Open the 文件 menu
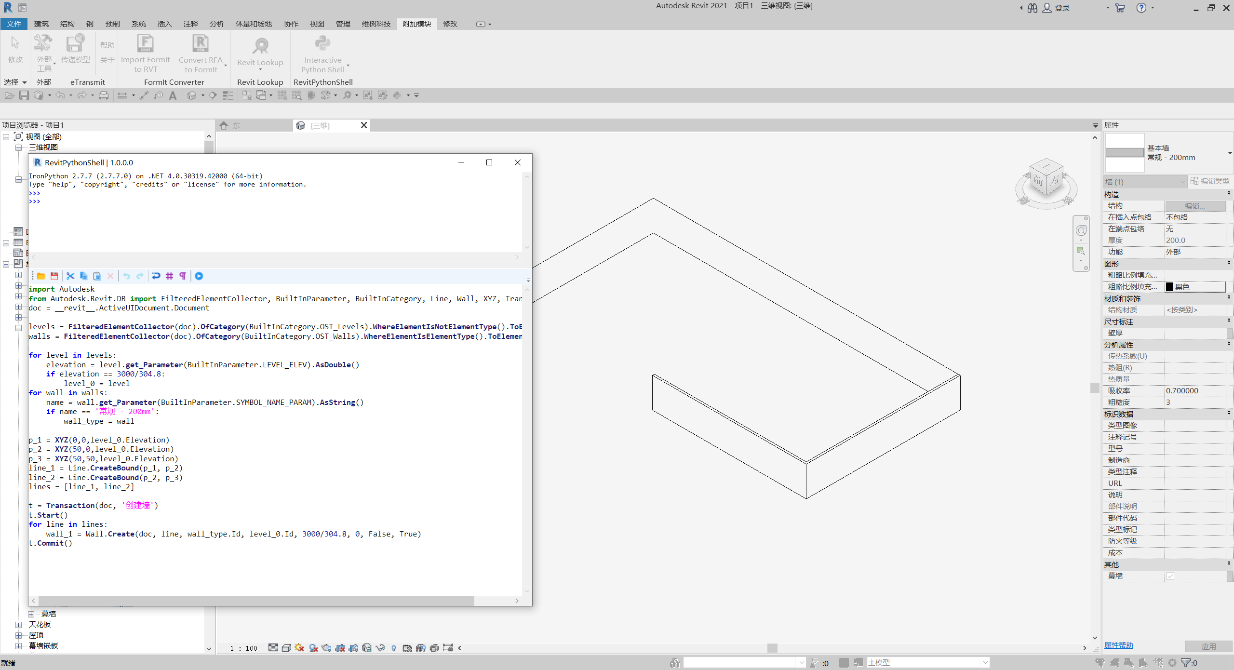1234x670 pixels. tap(14, 24)
